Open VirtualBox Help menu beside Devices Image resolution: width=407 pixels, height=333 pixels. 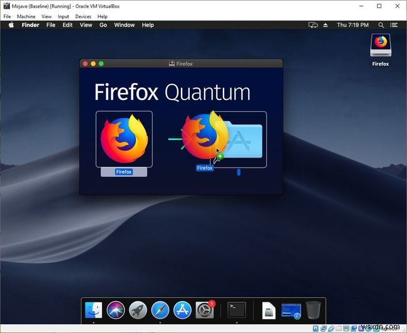point(102,17)
